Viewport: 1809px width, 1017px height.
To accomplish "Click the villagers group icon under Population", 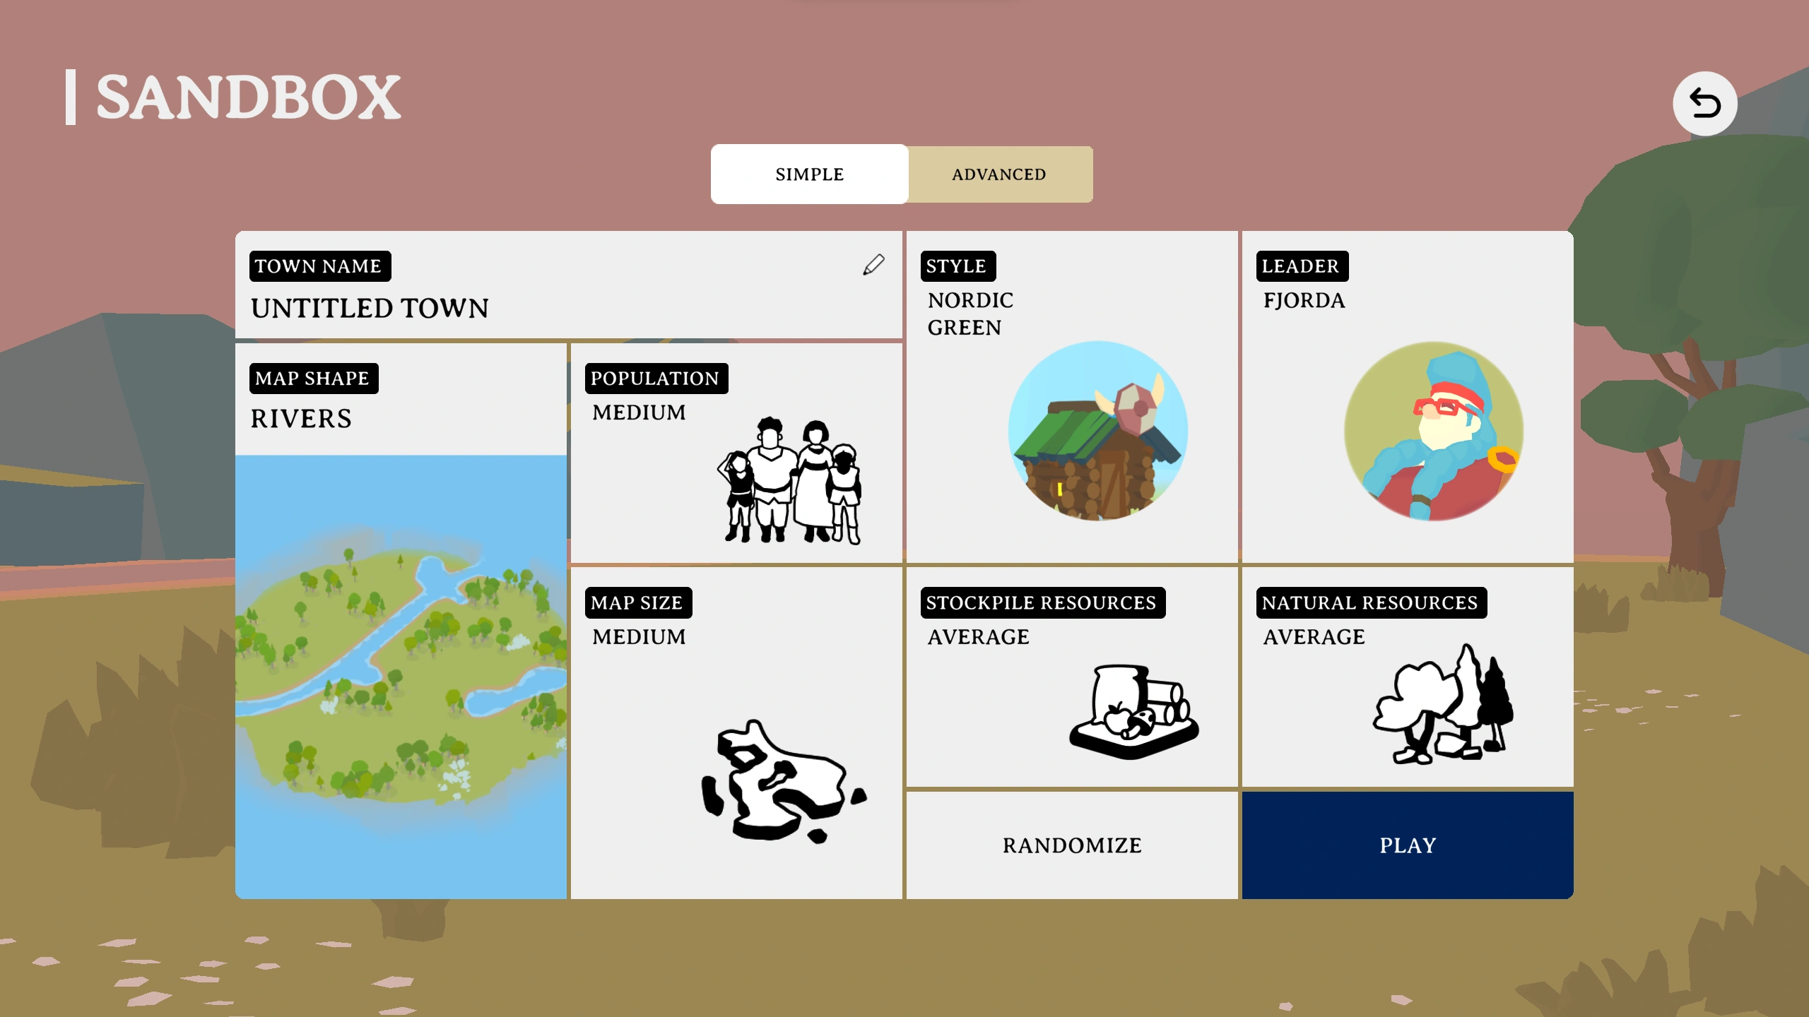I will [790, 481].
